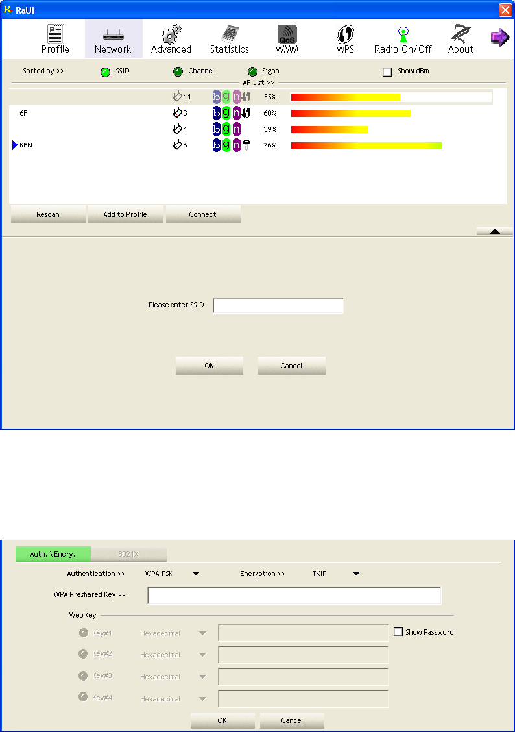Select the Key#2 radio button
This screenshot has height=732, width=515.
[83, 653]
